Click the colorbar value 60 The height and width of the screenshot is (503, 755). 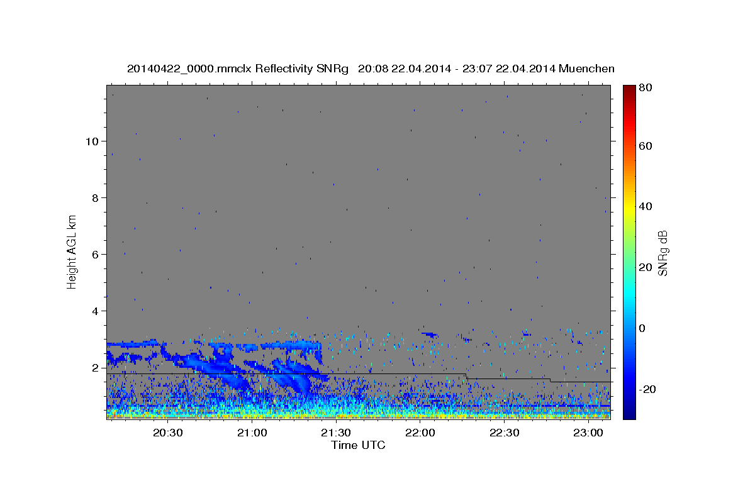pos(647,146)
